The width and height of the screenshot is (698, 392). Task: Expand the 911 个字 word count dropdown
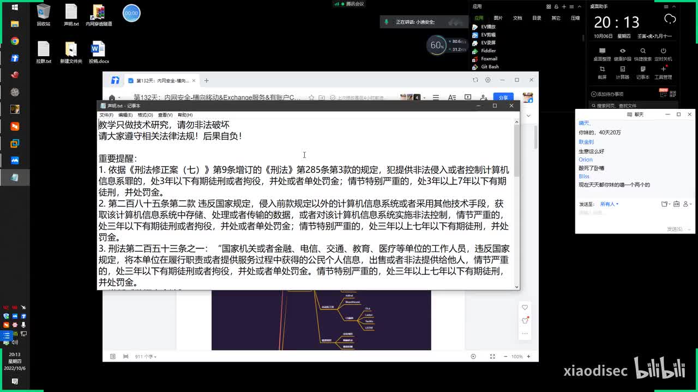point(146,357)
